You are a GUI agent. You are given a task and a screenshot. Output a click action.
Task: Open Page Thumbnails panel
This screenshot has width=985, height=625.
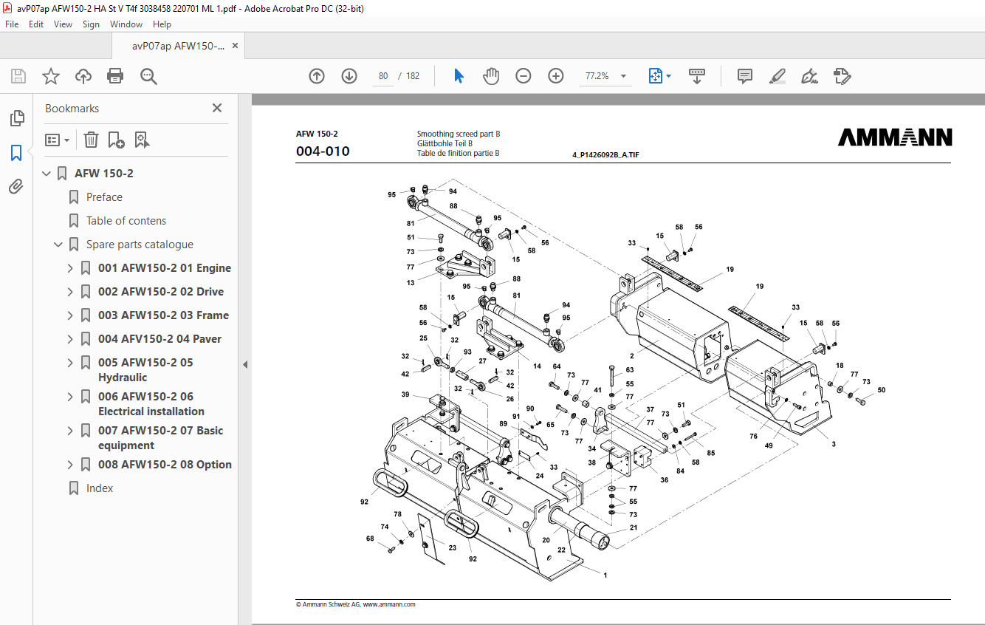[16, 118]
